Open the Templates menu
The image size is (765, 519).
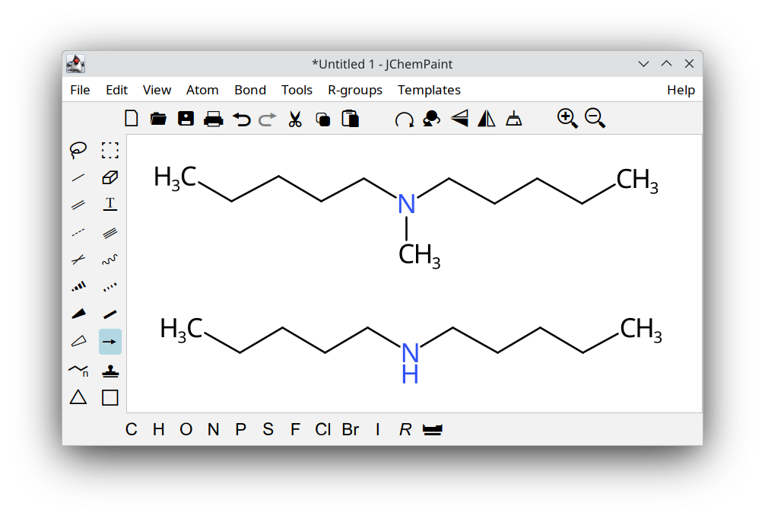[429, 90]
